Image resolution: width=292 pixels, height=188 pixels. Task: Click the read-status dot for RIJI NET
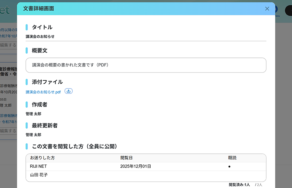[229, 167]
